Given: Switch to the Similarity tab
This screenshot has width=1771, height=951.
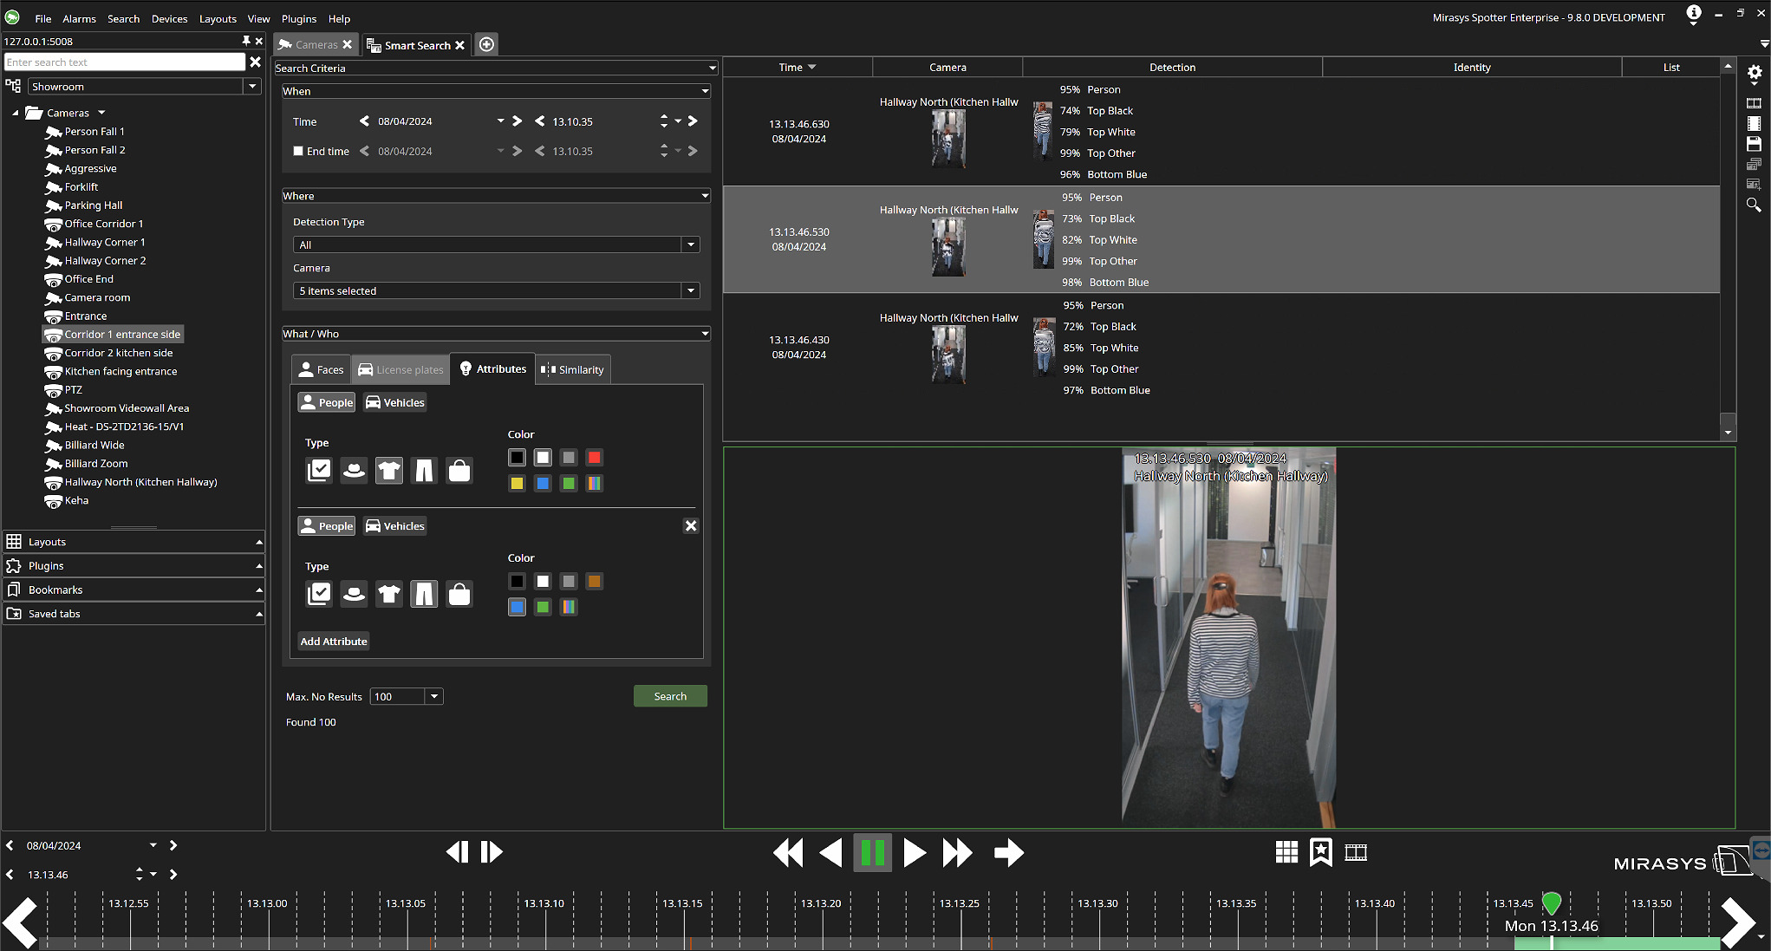Looking at the screenshot, I should pos(573,369).
